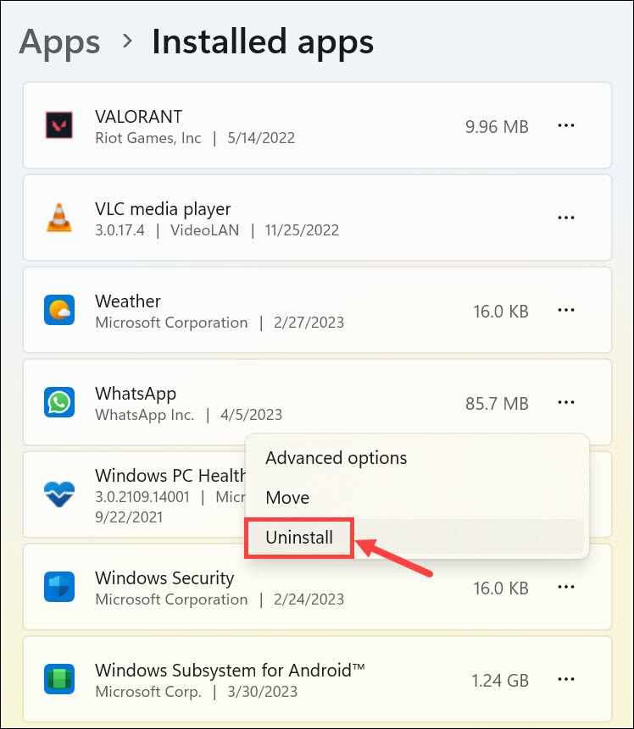Click the Windows PC Health app name

point(170,476)
